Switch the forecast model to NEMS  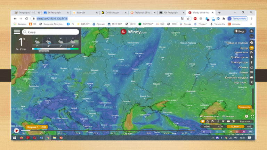[207, 126]
